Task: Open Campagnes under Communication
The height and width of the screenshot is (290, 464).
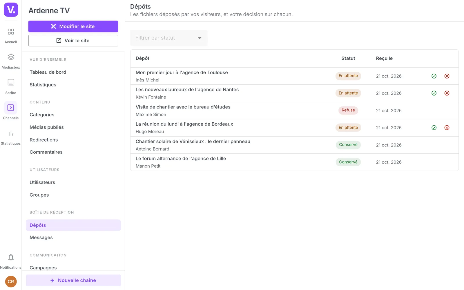Action: (43, 268)
